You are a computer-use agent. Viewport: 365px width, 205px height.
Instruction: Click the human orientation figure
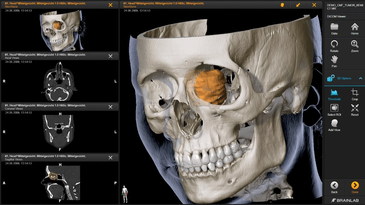(125, 194)
